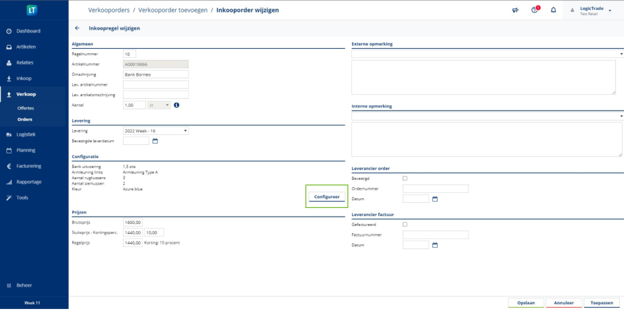
Task: Click the info icon beside Aantal
Action: click(x=176, y=105)
